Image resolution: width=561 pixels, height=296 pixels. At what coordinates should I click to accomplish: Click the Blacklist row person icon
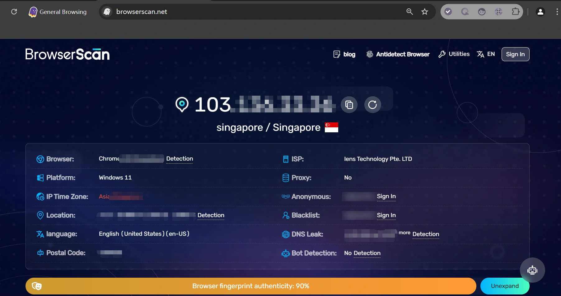click(x=286, y=215)
